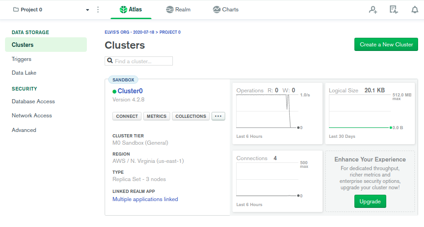424x227 pixels.
Task: Switch to the Charts tab
Action: [226, 10]
